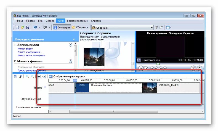This screenshot has width=218, height=131.
Task: Click the Импорт видео link
Action: pos(25,49)
